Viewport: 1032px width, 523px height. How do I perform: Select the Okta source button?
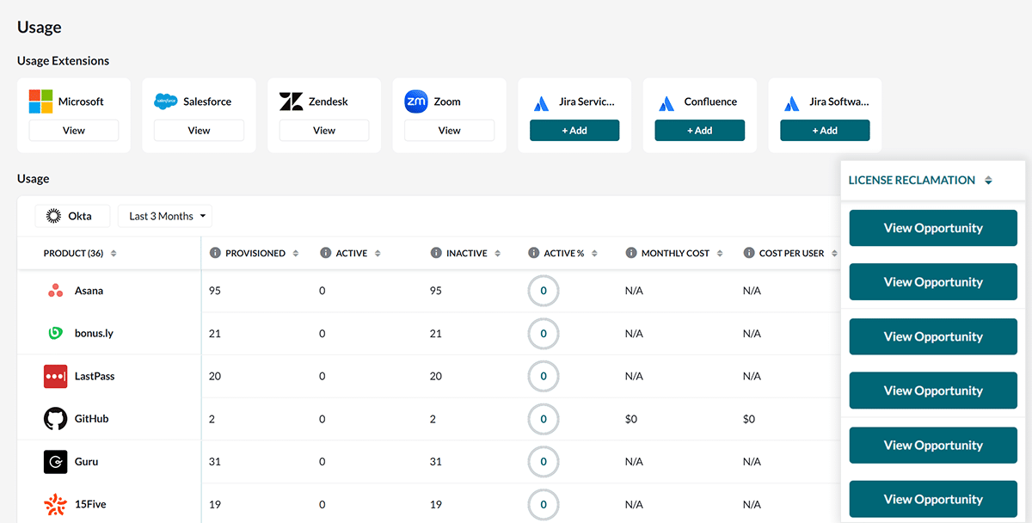pos(73,216)
